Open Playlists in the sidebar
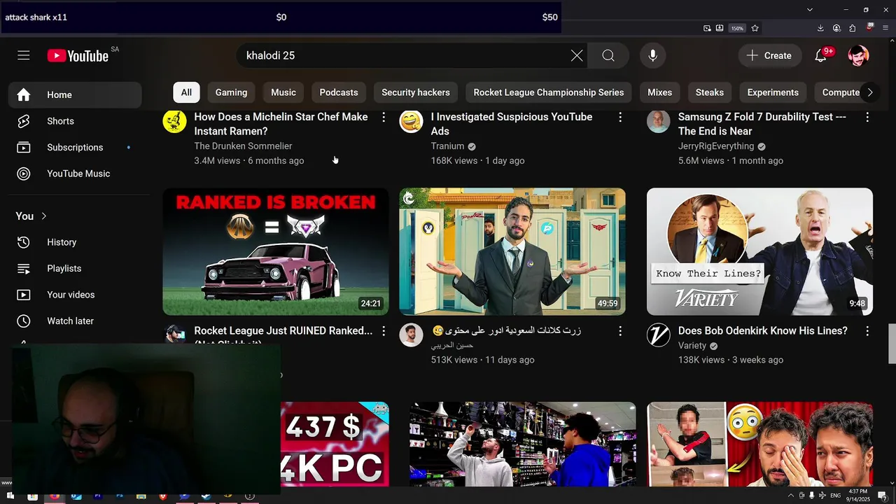The image size is (896, 504). (75, 268)
